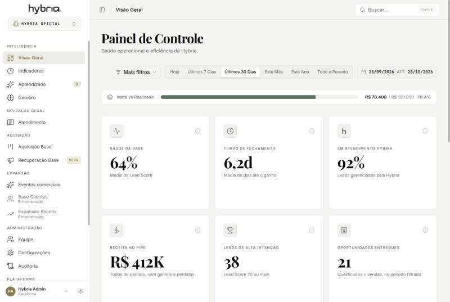Click the Configurações gear icon
450x302 pixels.
click(11, 253)
